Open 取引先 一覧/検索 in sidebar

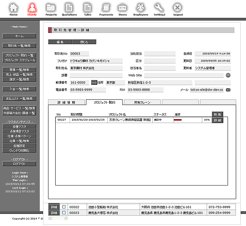(19, 46)
